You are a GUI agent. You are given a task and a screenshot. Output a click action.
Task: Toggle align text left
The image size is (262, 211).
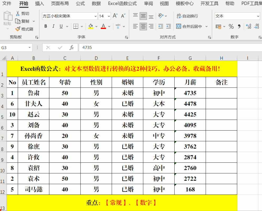tap(135, 26)
